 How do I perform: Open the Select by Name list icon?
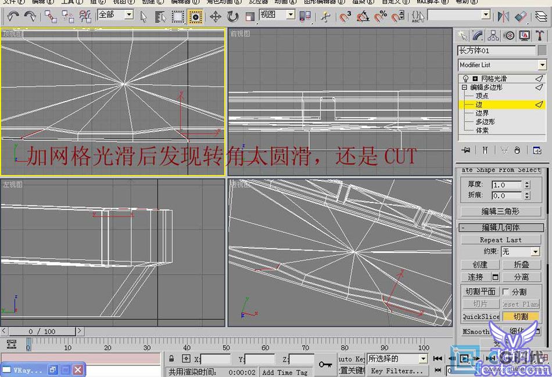point(160,16)
